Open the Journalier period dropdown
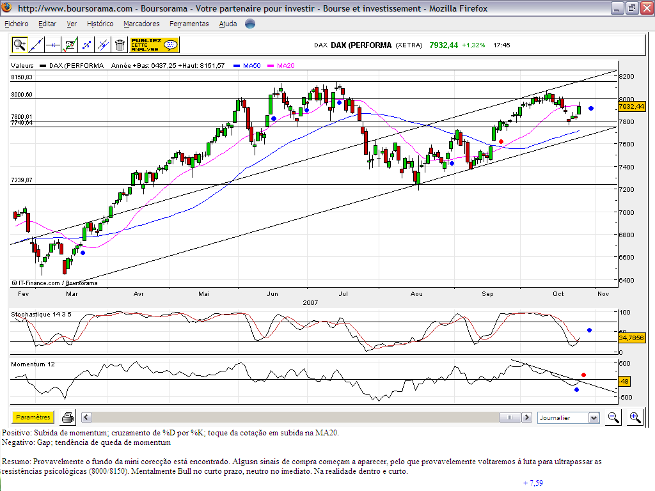Image resolution: width=655 pixels, height=491 pixels. 569,417
